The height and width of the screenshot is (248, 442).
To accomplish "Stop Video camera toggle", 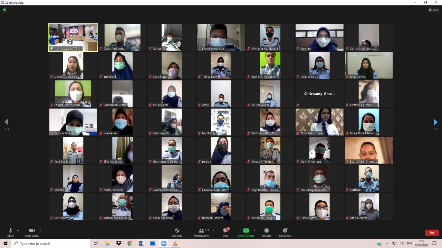I will (32, 232).
